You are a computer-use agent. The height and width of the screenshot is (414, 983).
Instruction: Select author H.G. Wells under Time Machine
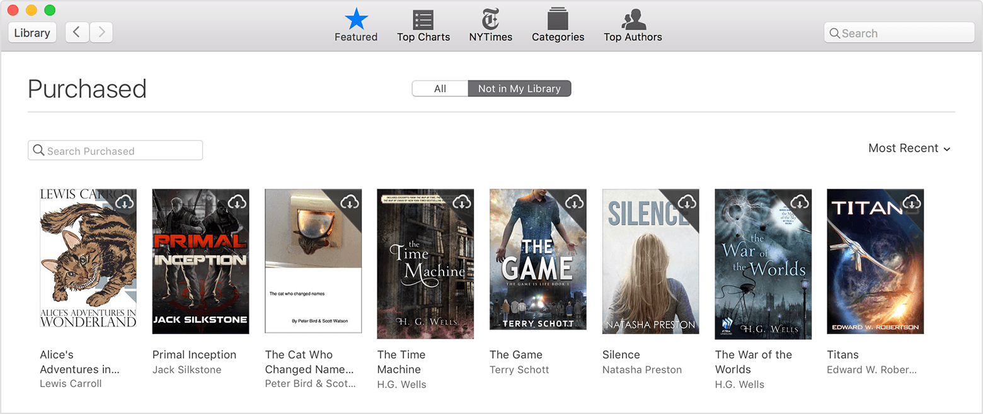pyautogui.click(x=401, y=384)
